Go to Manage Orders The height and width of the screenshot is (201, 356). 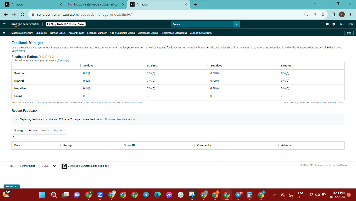tap(58, 33)
